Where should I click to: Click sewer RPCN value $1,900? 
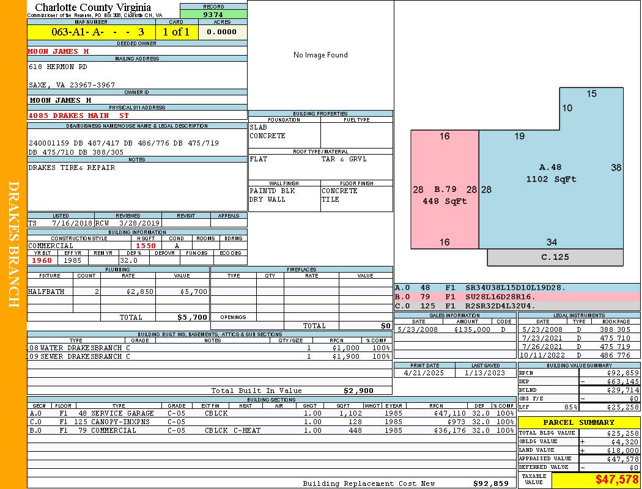pos(346,357)
